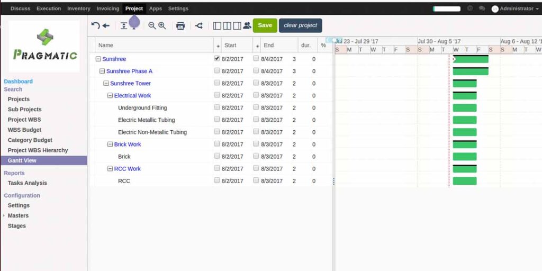Click the Pragmatic logo image

pyautogui.click(x=45, y=46)
